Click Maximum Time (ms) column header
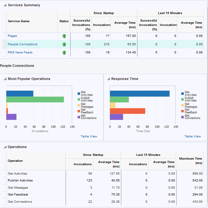Viewport: 208px width, 208px height. pos(191,161)
